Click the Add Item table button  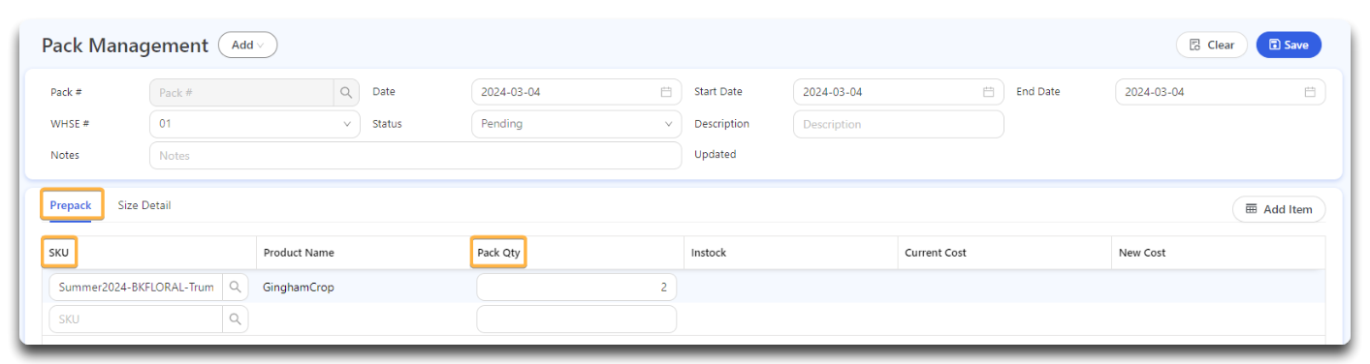[1279, 209]
